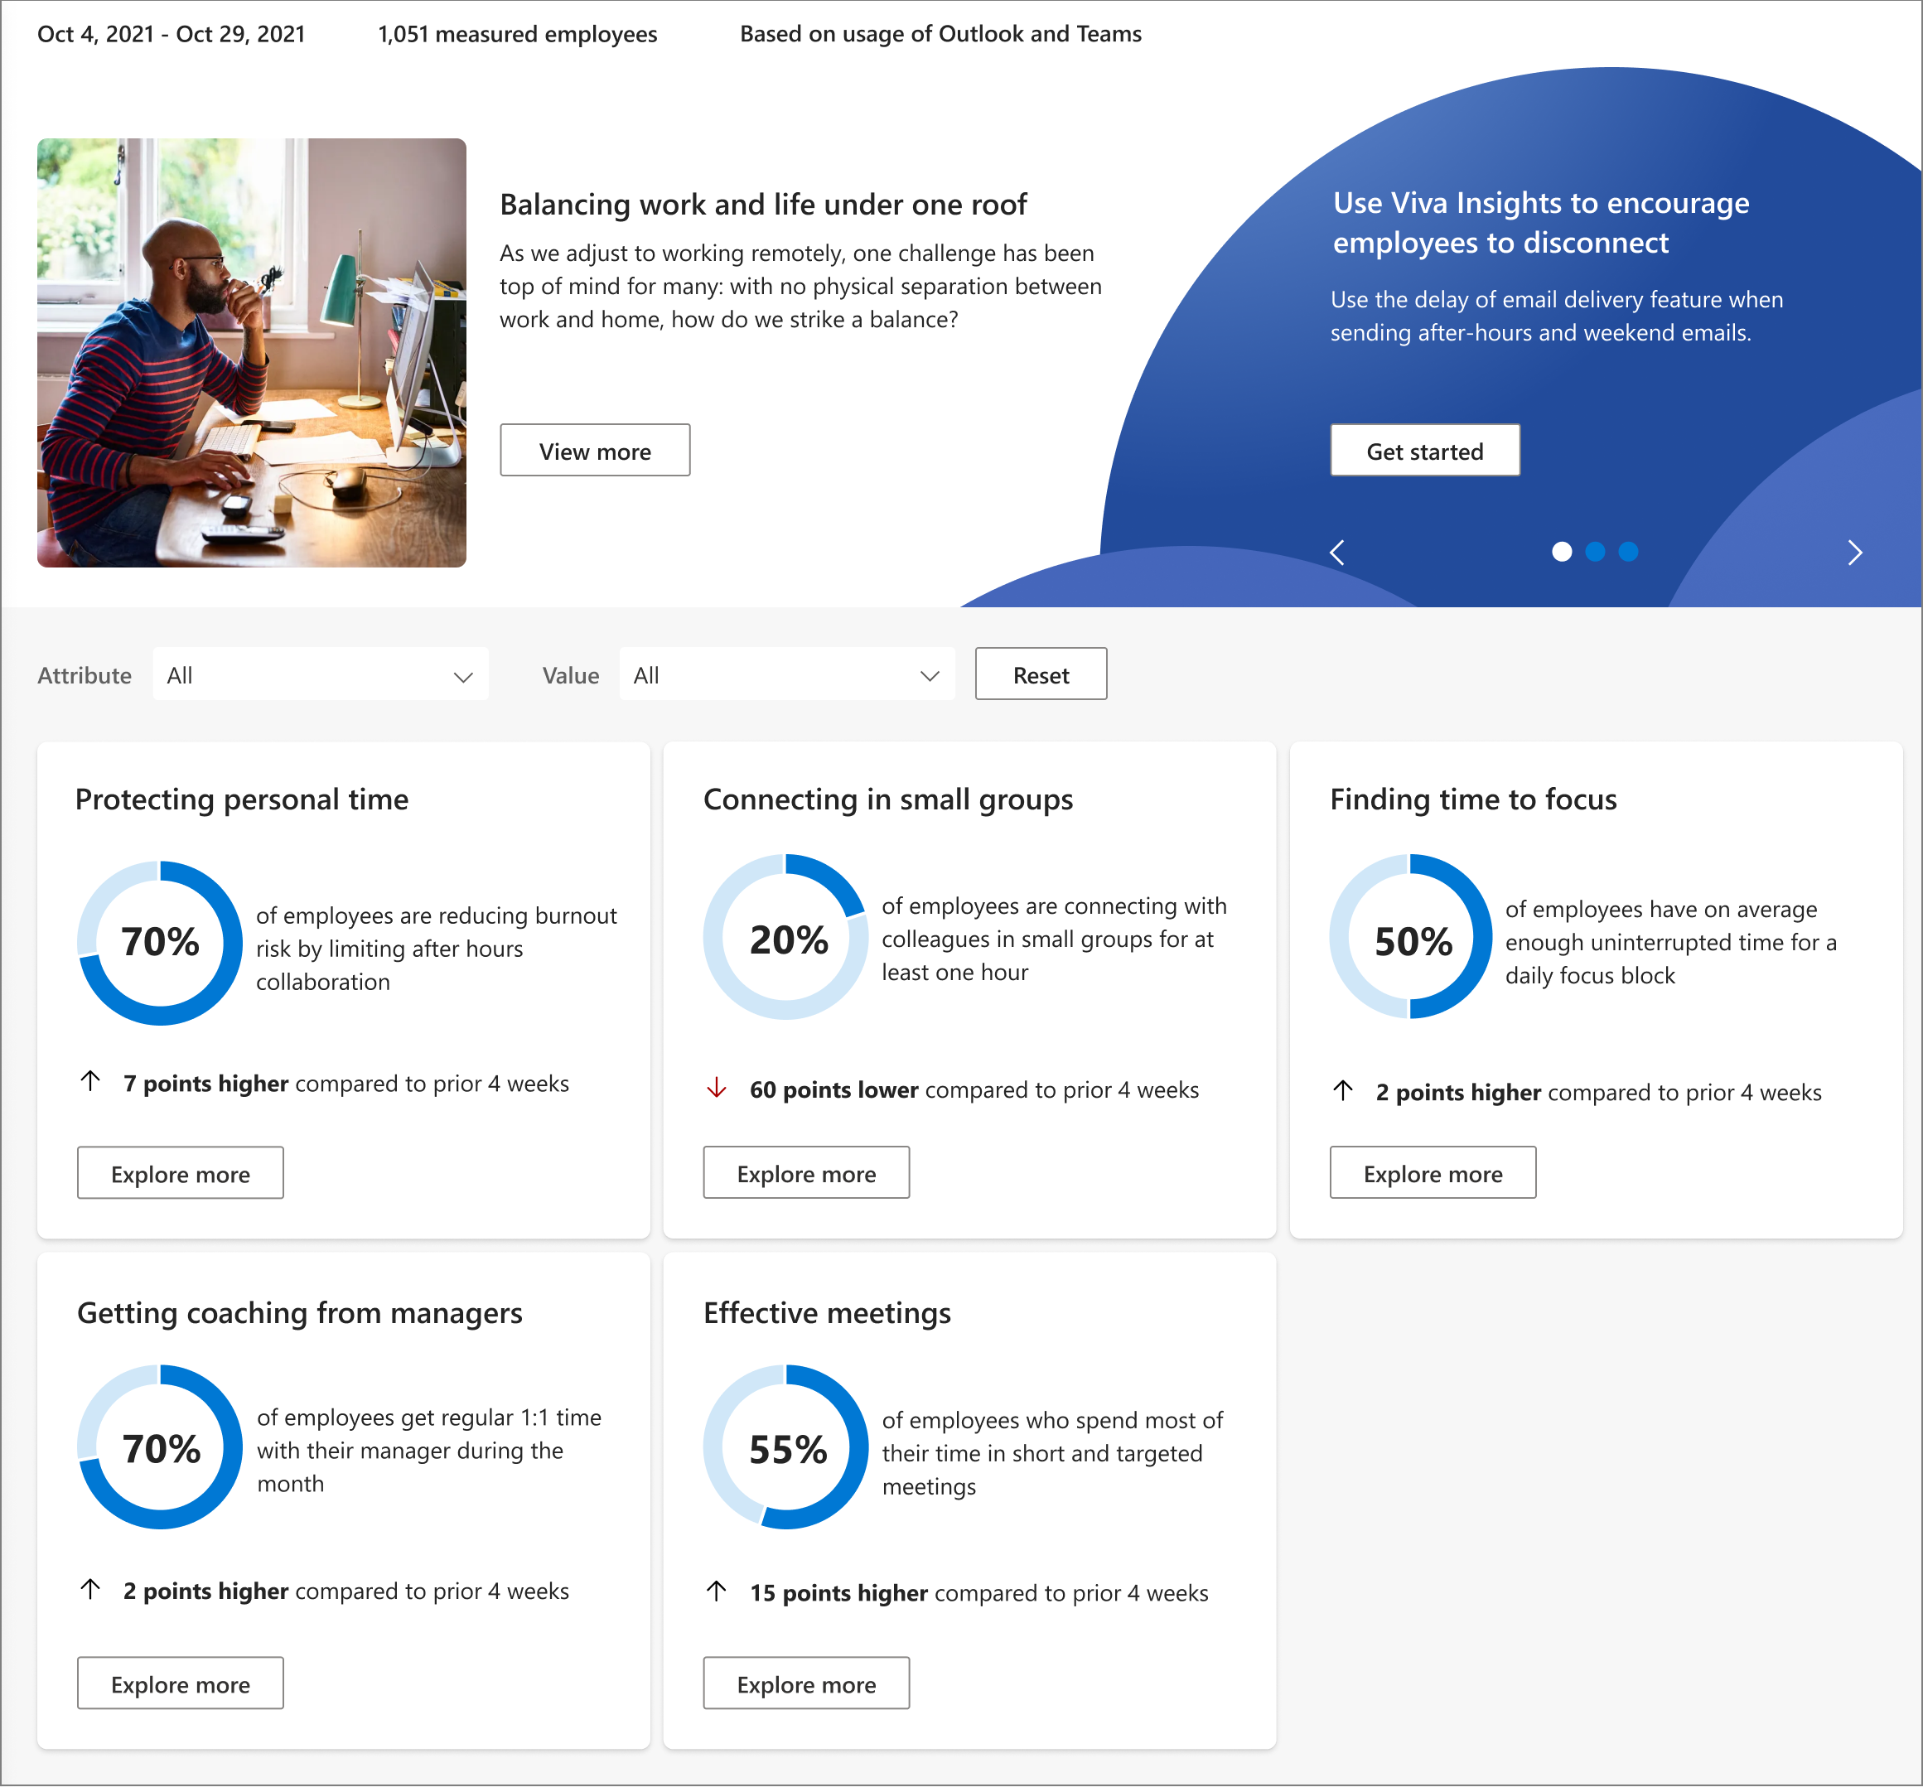The image size is (1923, 1787).
Task: Click the 70% donut in Protecting personal time
Action: coord(160,943)
